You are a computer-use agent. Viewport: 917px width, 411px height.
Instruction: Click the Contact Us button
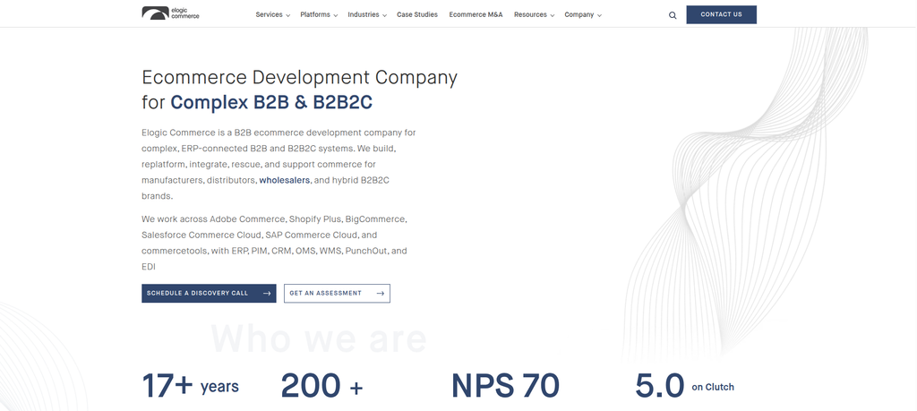721,14
